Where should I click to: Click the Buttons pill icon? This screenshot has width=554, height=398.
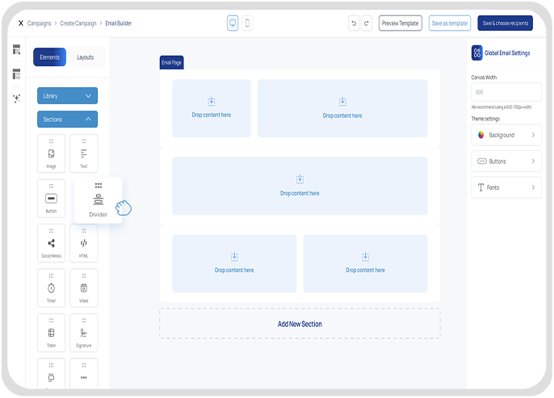tap(482, 161)
